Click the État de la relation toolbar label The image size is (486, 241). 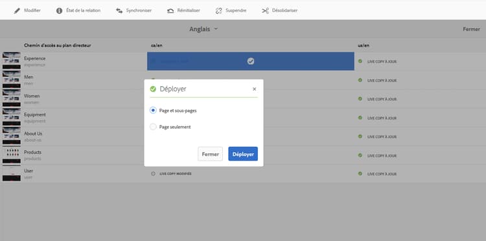pyautogui.click(x=84, y=10)
